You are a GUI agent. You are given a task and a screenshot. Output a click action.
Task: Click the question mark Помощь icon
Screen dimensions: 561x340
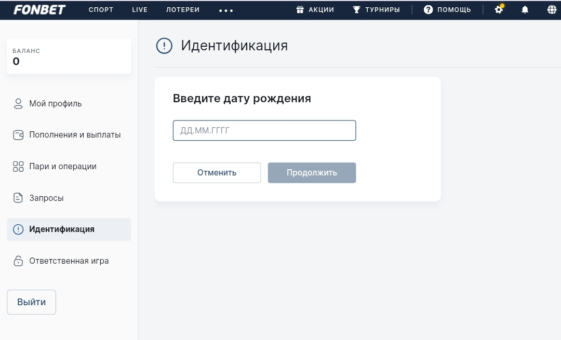pyautogui.click(x=428, y=10)
